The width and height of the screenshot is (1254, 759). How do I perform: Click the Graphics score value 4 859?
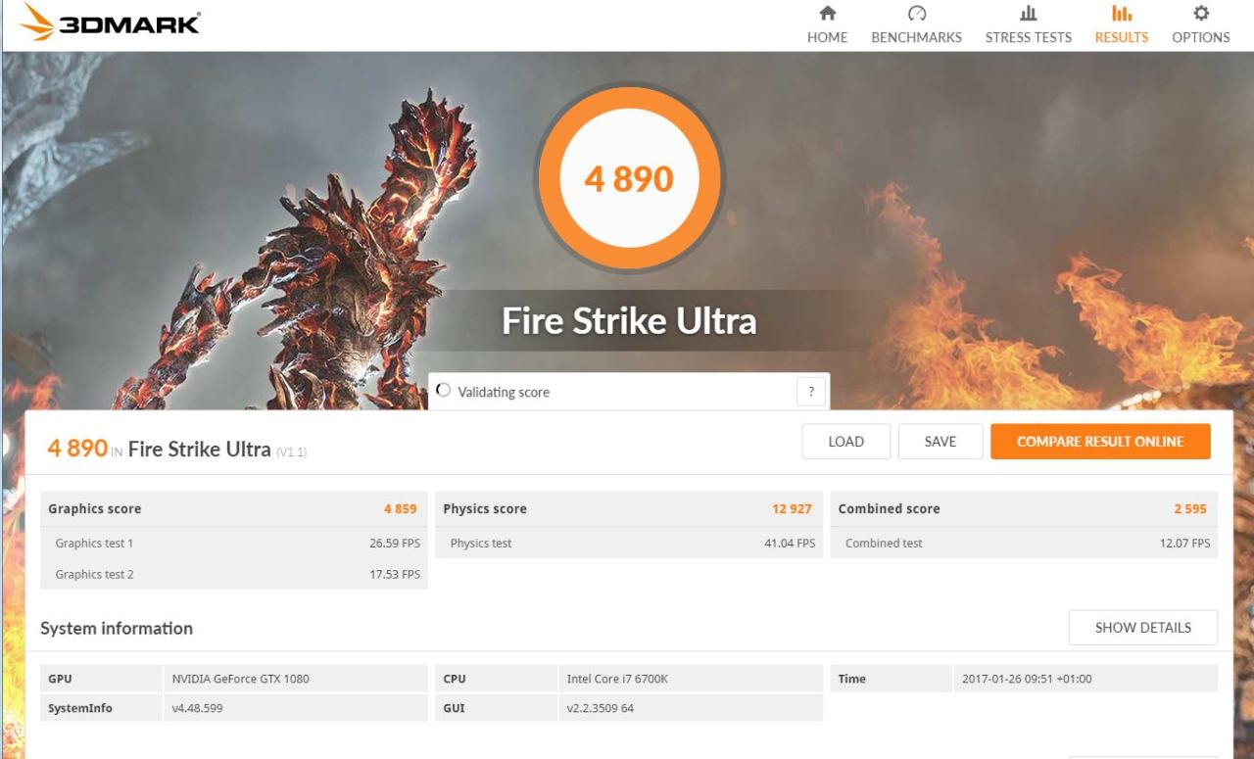pyautogui.click(x=400, y=509)
